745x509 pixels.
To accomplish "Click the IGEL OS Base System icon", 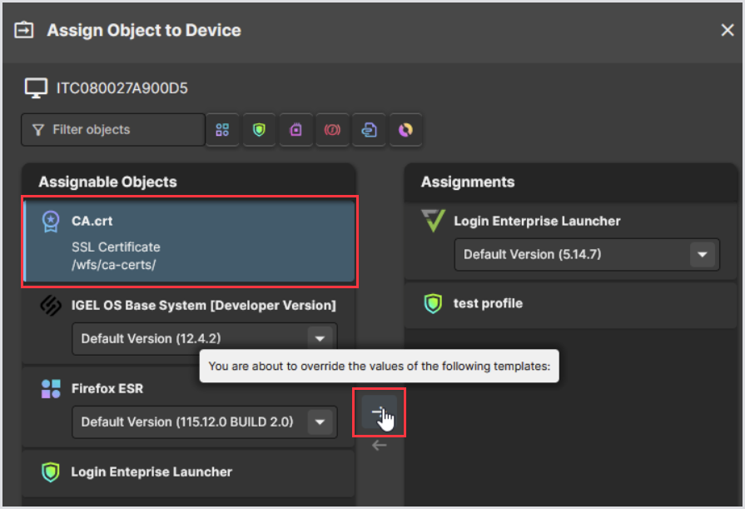I will [x=51, y=306].
